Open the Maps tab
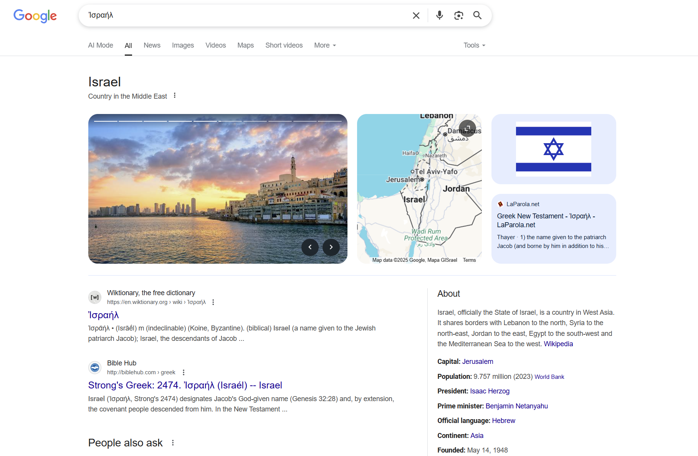Viewport: 698px width, 456px height. 245,45
